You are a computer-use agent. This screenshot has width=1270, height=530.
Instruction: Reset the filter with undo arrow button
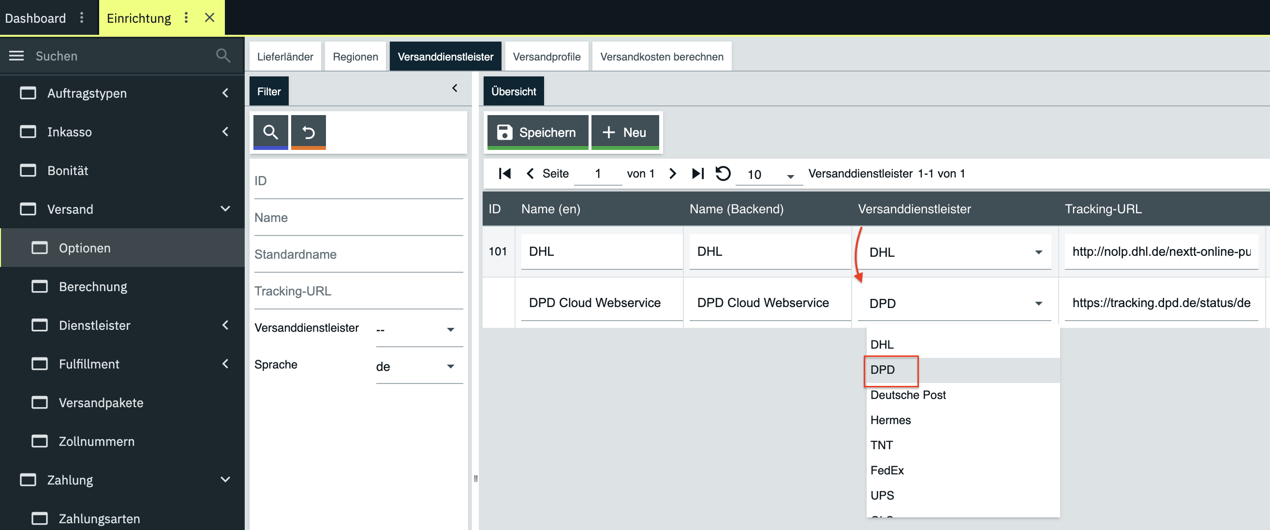tap(308, 132)
